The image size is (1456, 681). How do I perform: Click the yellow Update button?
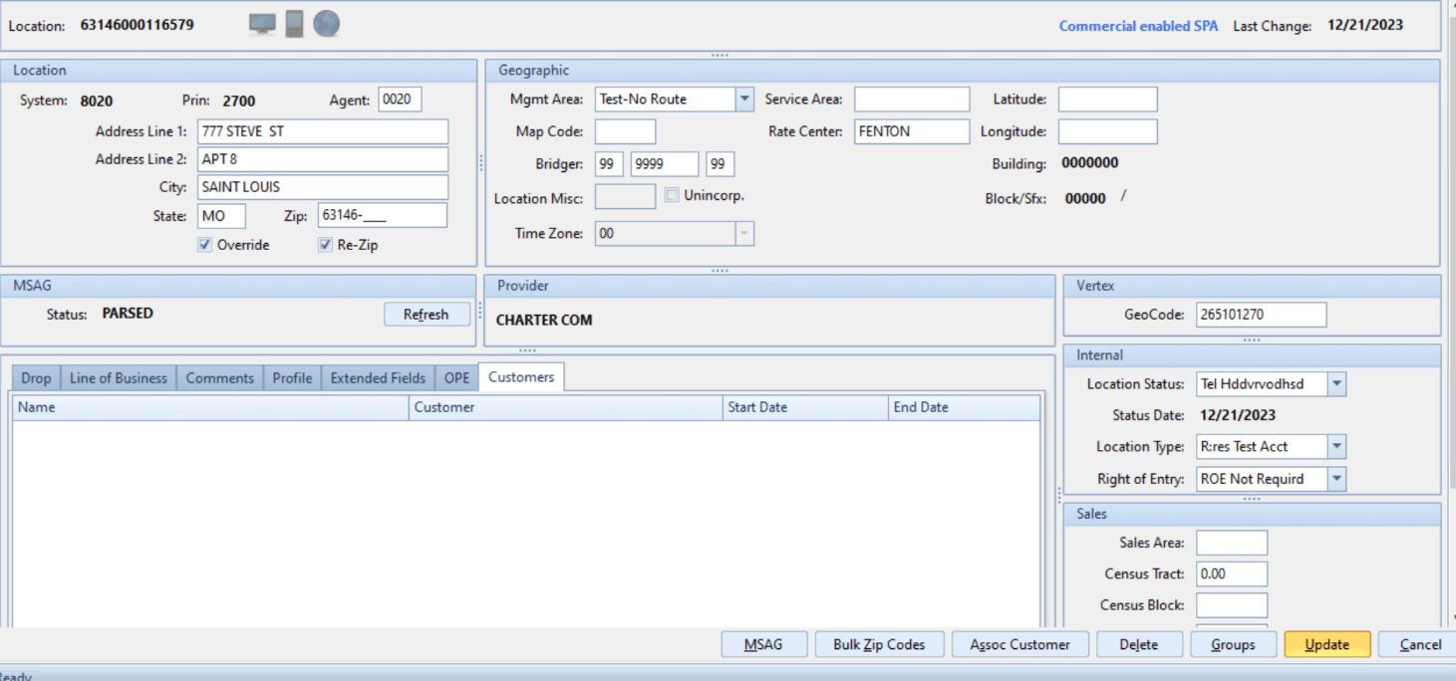point(1326,644)
